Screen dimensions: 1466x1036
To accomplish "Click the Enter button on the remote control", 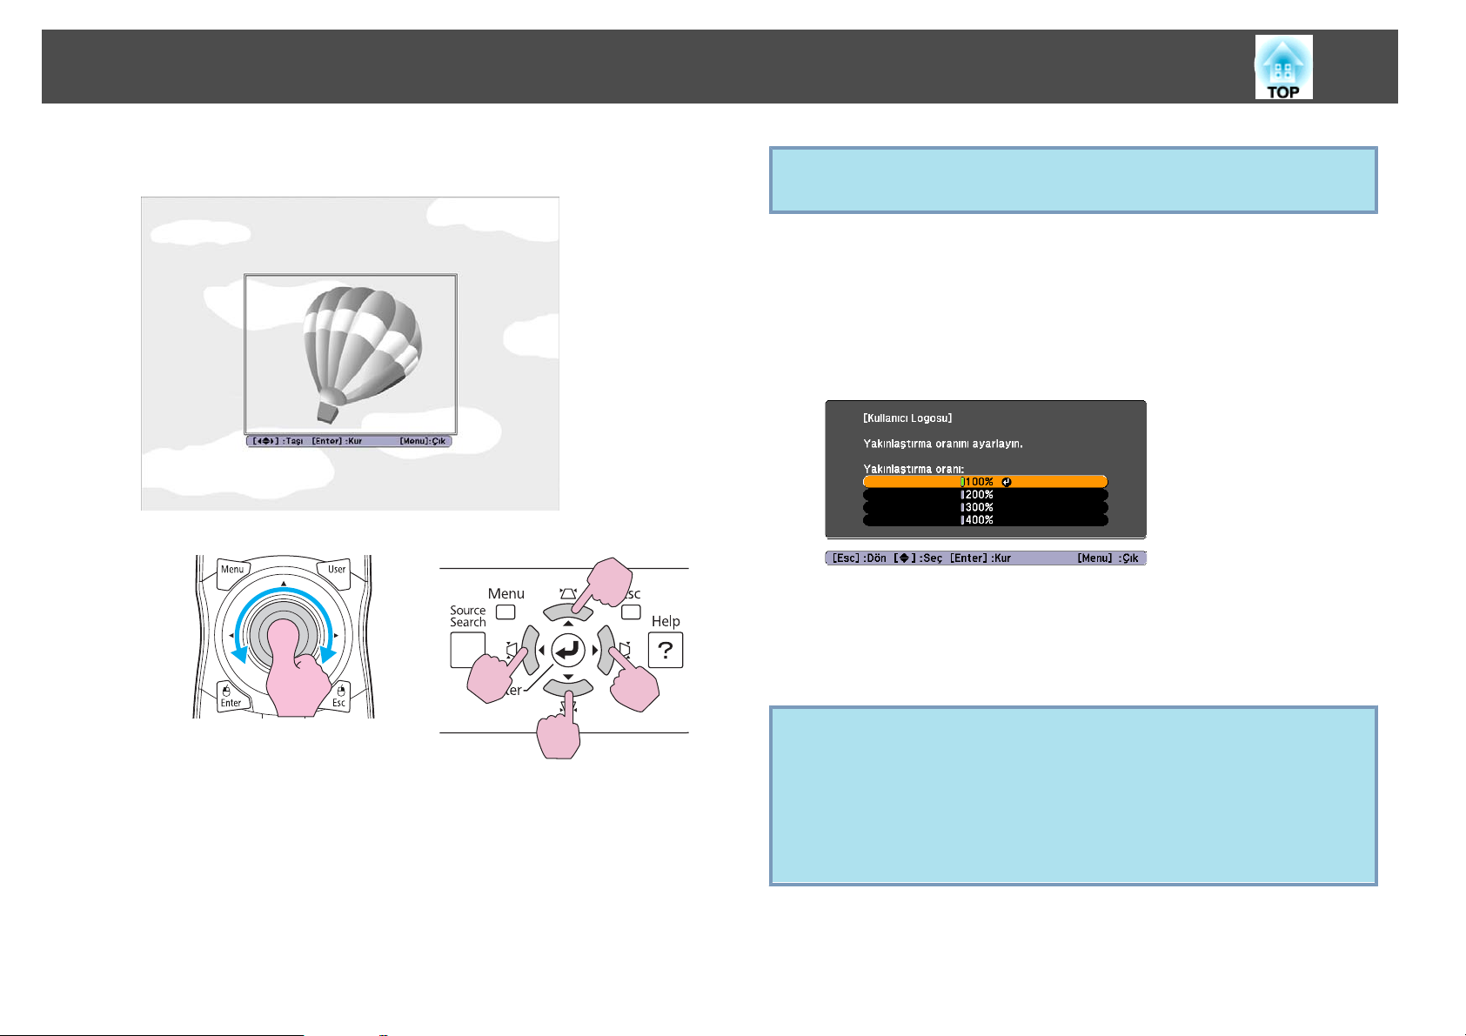I will click(x=231, y=696).
